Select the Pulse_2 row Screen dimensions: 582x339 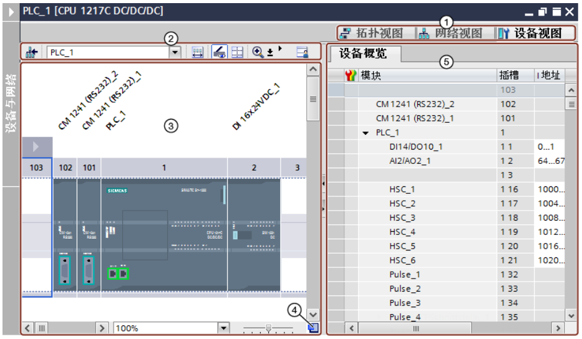click(447, 289)
